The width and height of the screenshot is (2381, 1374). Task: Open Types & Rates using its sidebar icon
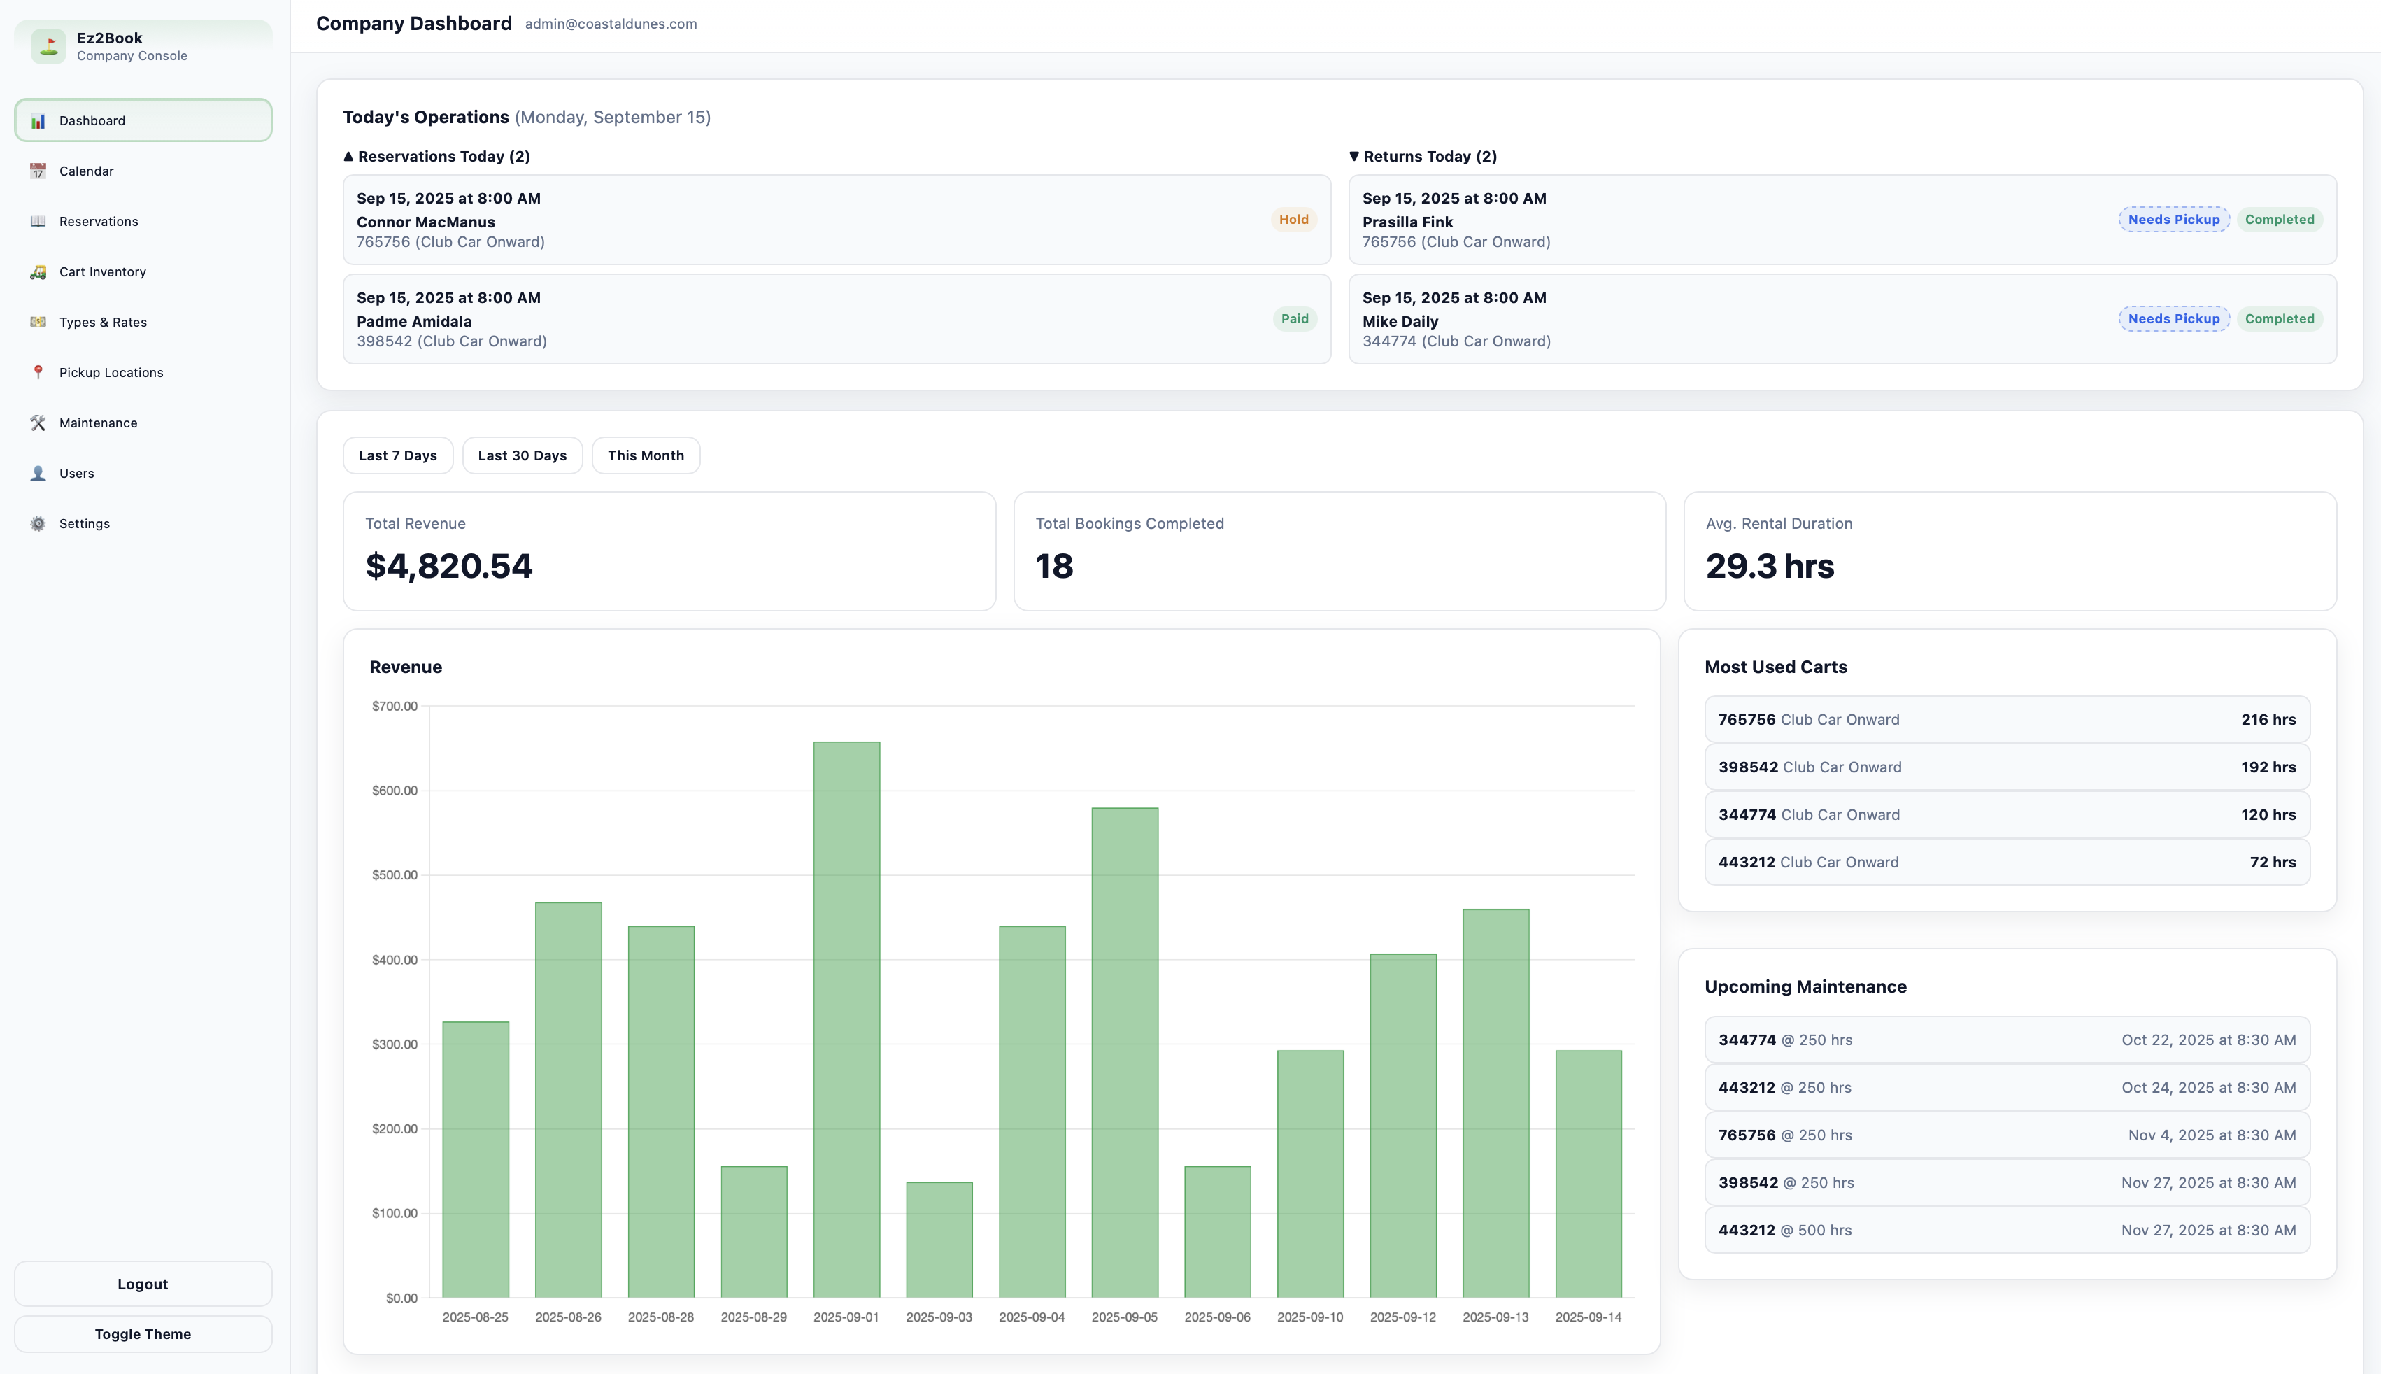(38, 322)
